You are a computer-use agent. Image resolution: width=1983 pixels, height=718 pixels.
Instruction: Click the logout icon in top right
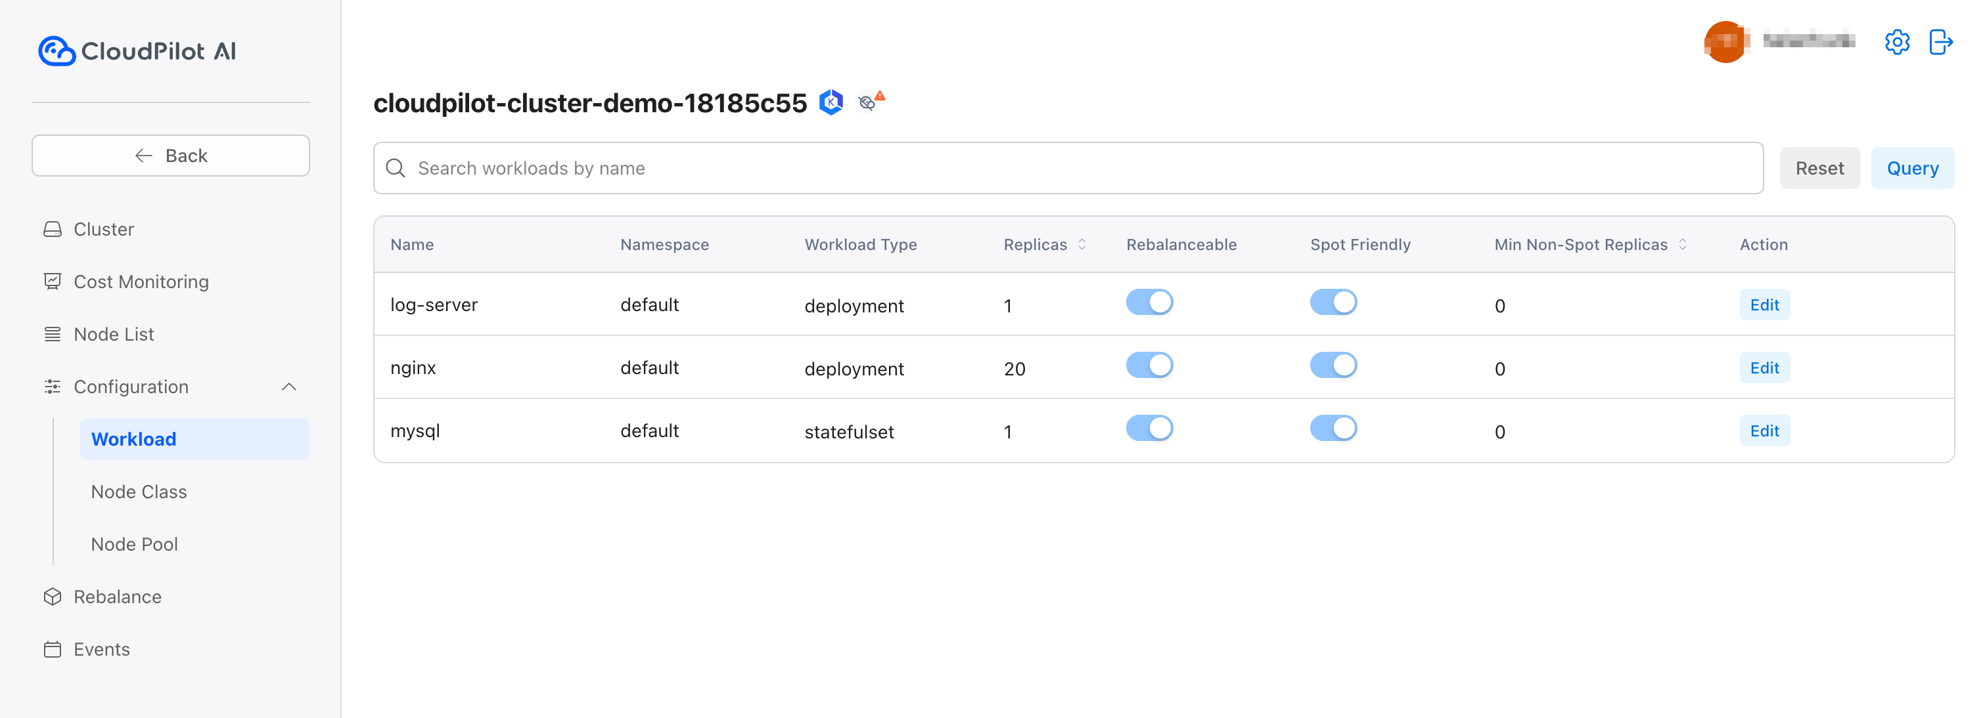1941,42
